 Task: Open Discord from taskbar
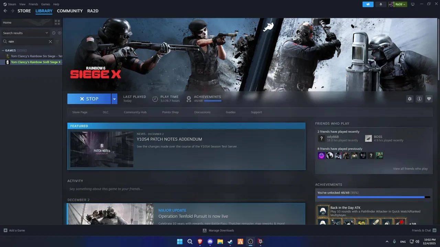coord(210,242)
